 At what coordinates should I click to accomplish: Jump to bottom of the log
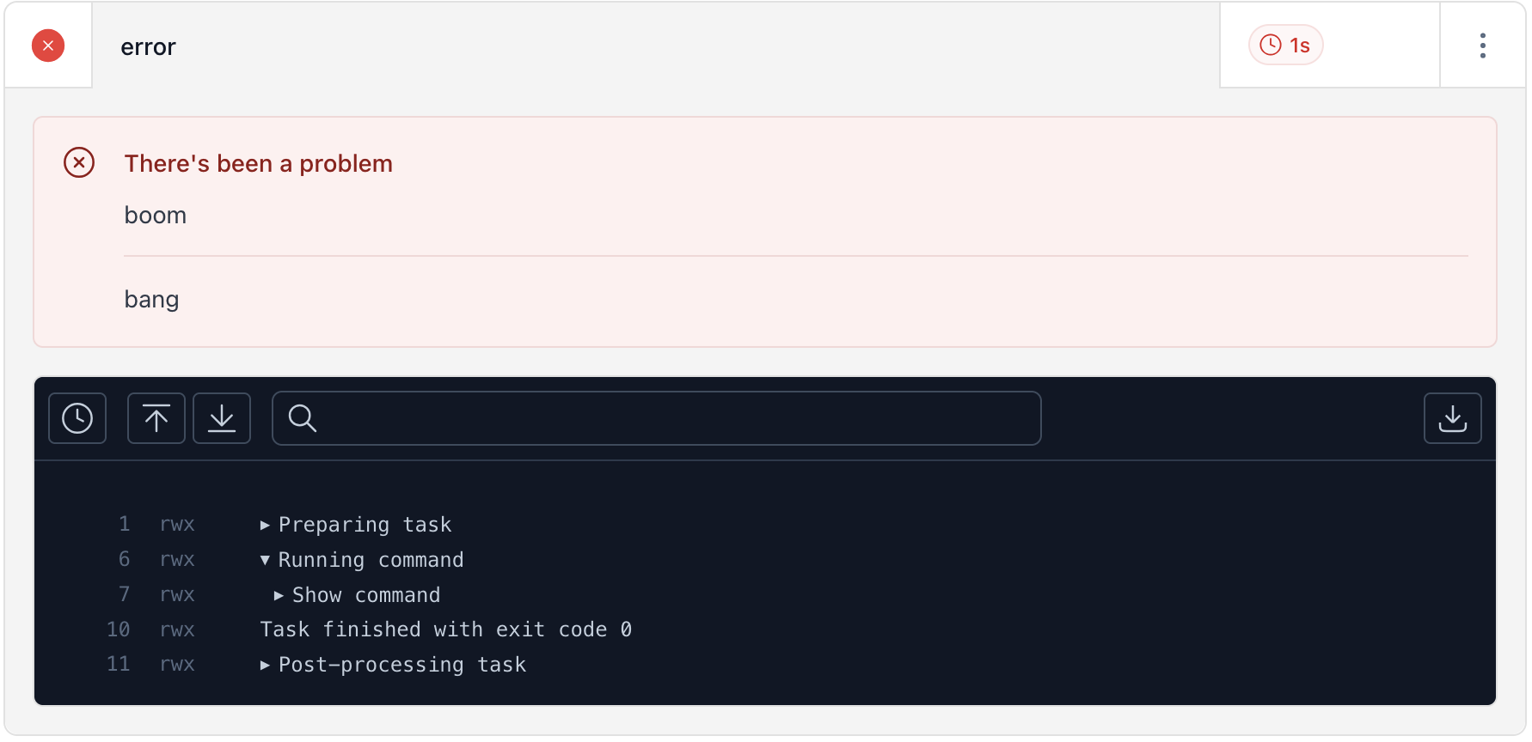pyautogui.click(x=222, y=418)
